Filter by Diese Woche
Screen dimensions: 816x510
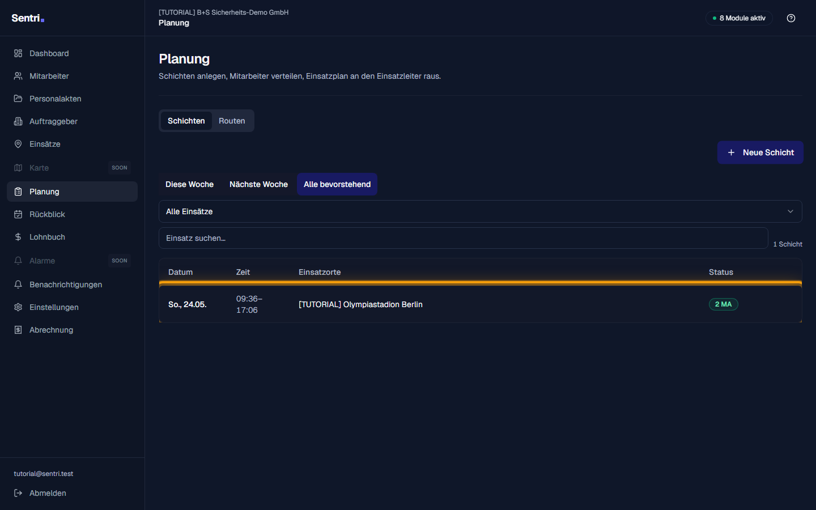[189, 184]
